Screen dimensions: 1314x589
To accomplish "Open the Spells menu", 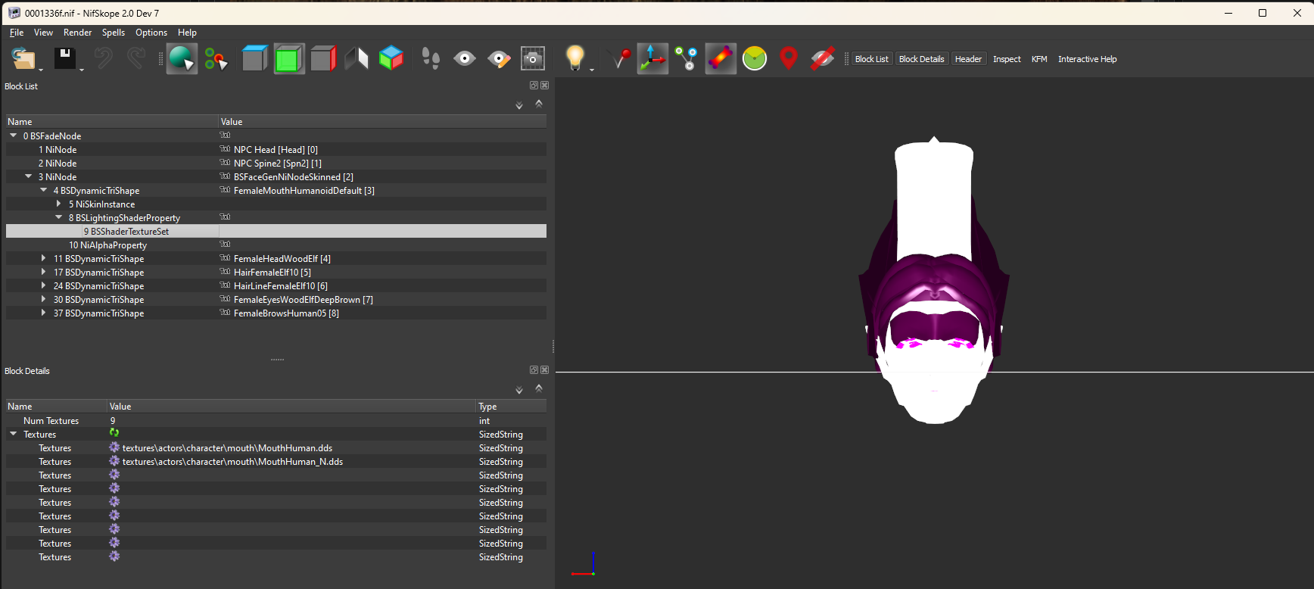I will 114,33.
